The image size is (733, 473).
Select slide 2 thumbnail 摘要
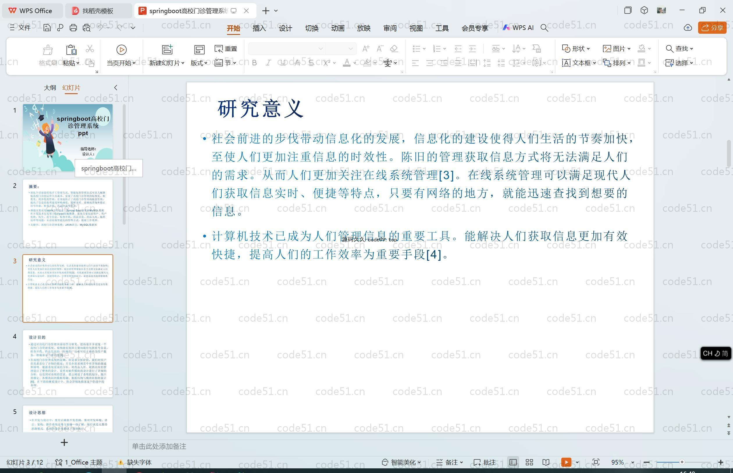[x=67, y=213]
